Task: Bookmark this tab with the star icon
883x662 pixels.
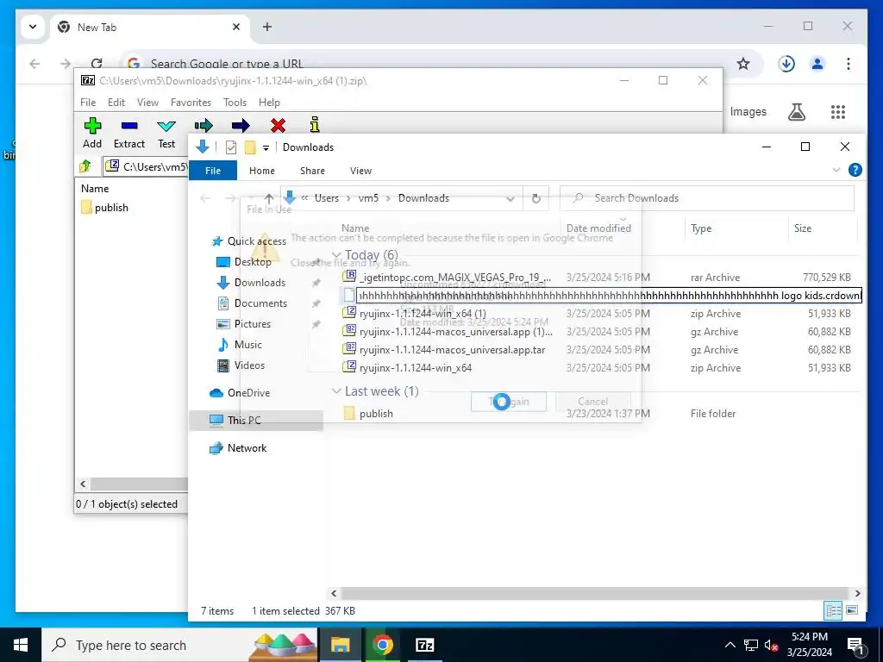Action: [743, 64]
